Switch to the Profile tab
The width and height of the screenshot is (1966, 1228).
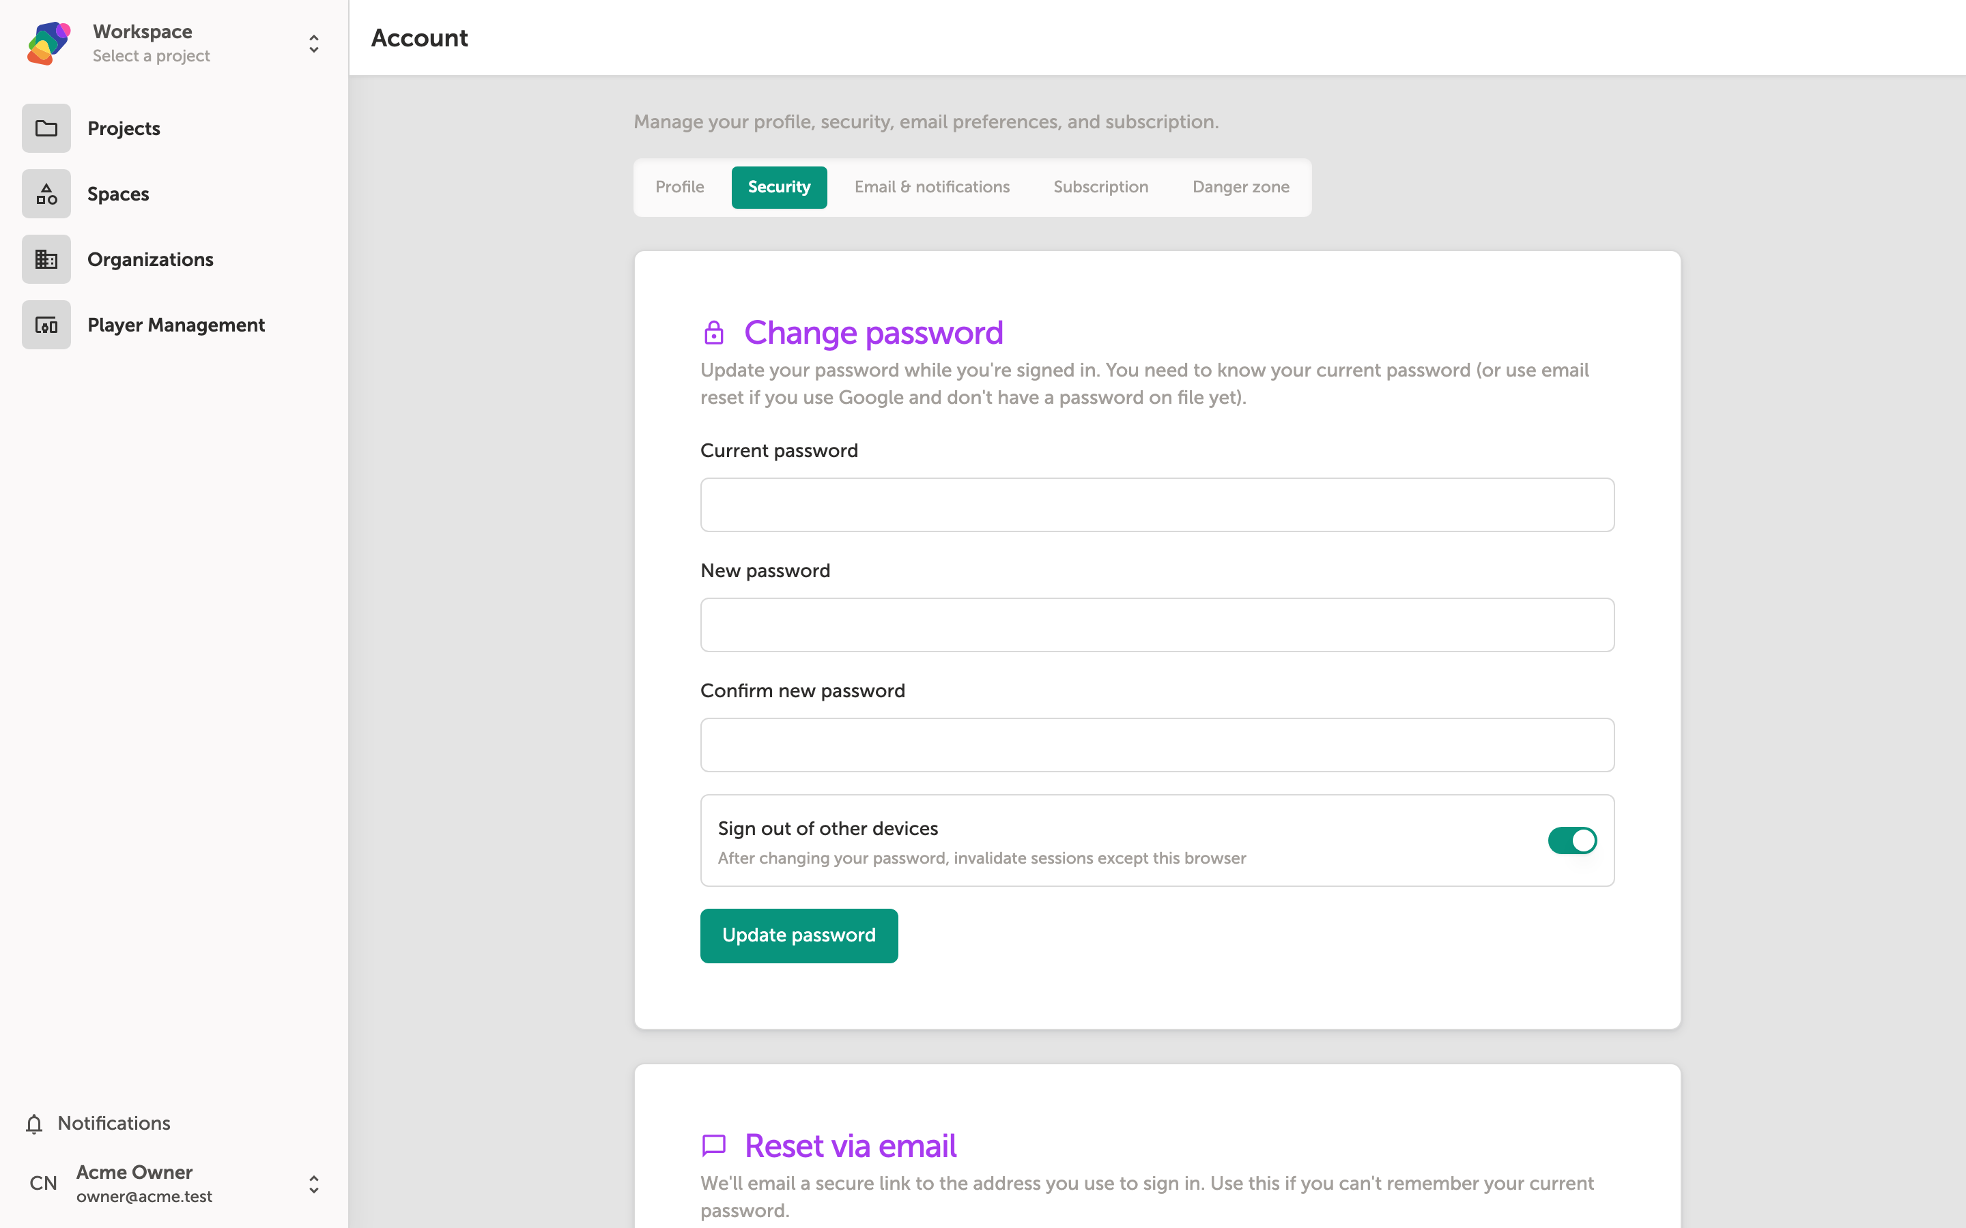(x=679, y=187)
